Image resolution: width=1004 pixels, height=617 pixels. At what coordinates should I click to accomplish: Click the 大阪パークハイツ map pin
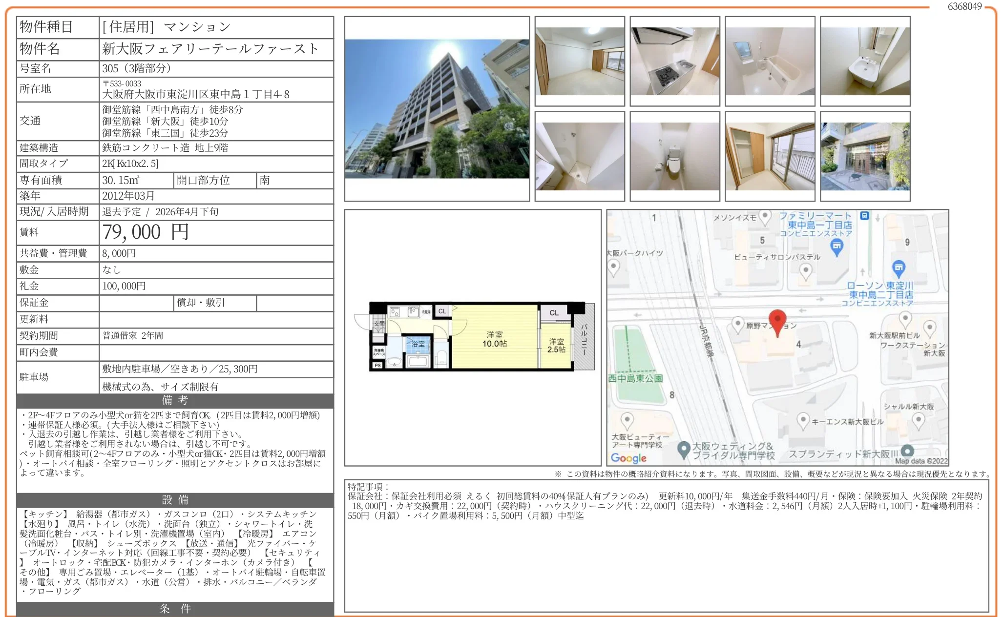(613, 267)
